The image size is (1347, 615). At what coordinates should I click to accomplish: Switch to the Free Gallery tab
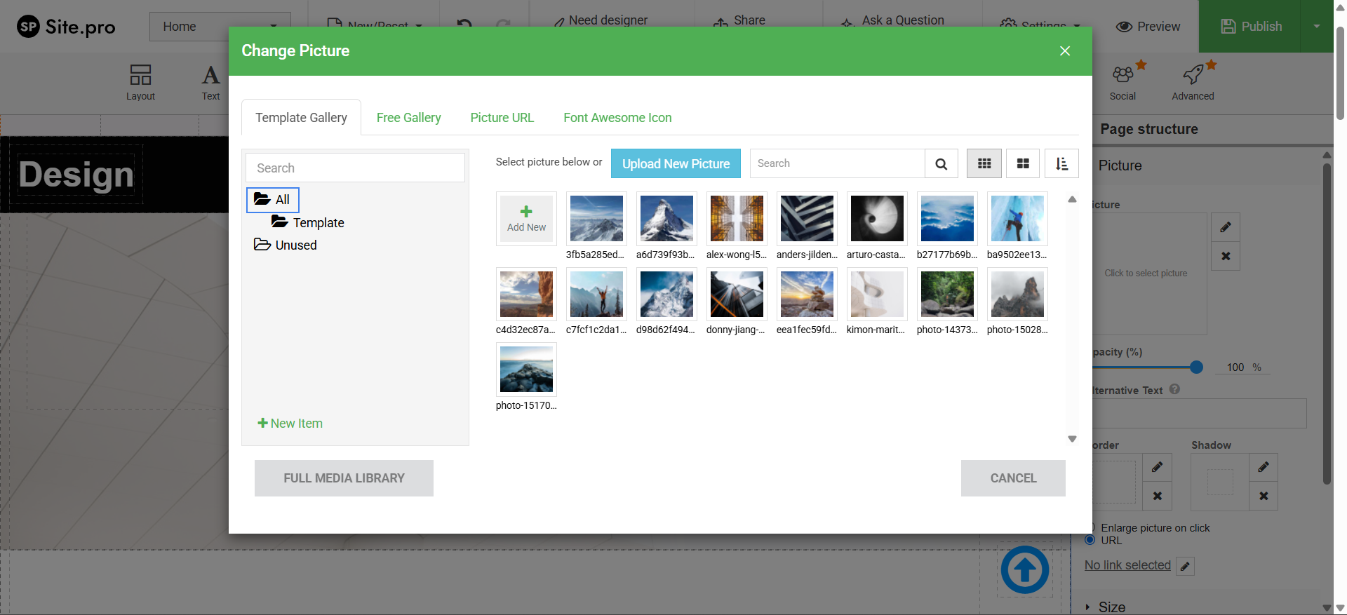(408, 118)
